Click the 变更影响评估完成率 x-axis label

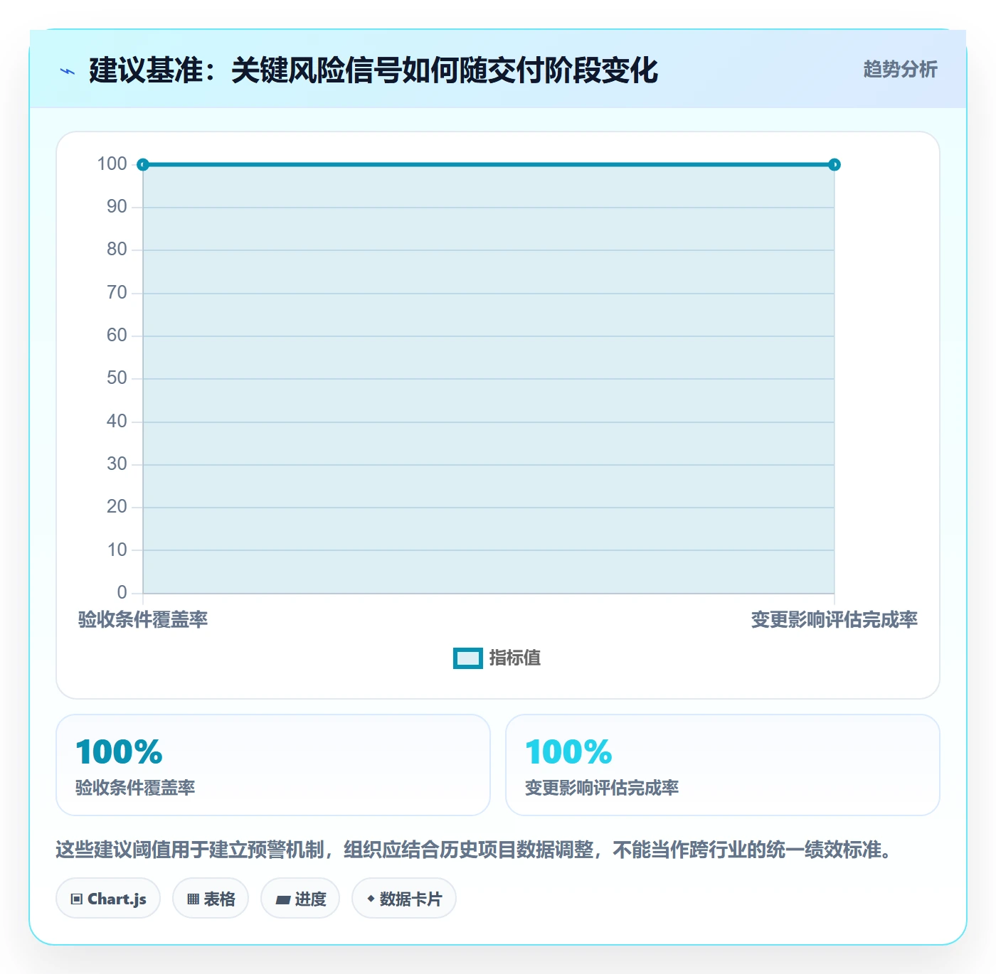835,620
